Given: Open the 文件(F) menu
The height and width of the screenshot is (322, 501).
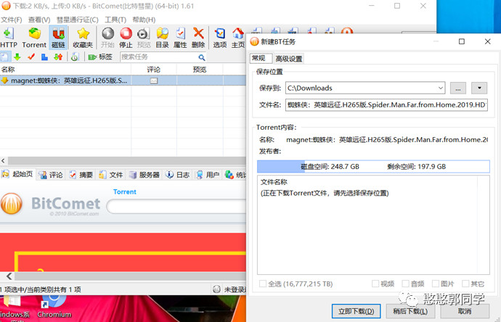Looking at the screenshot, I should [x=11, y=20].
